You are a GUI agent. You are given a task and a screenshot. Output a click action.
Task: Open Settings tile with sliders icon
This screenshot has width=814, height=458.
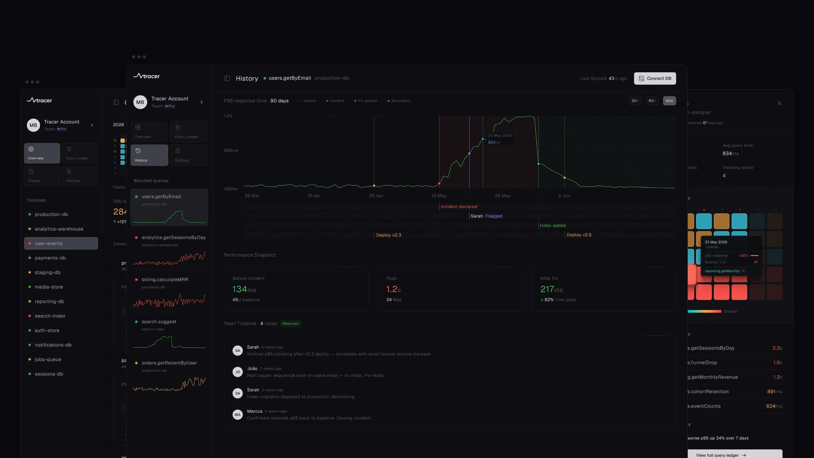(x=189, y=155)
